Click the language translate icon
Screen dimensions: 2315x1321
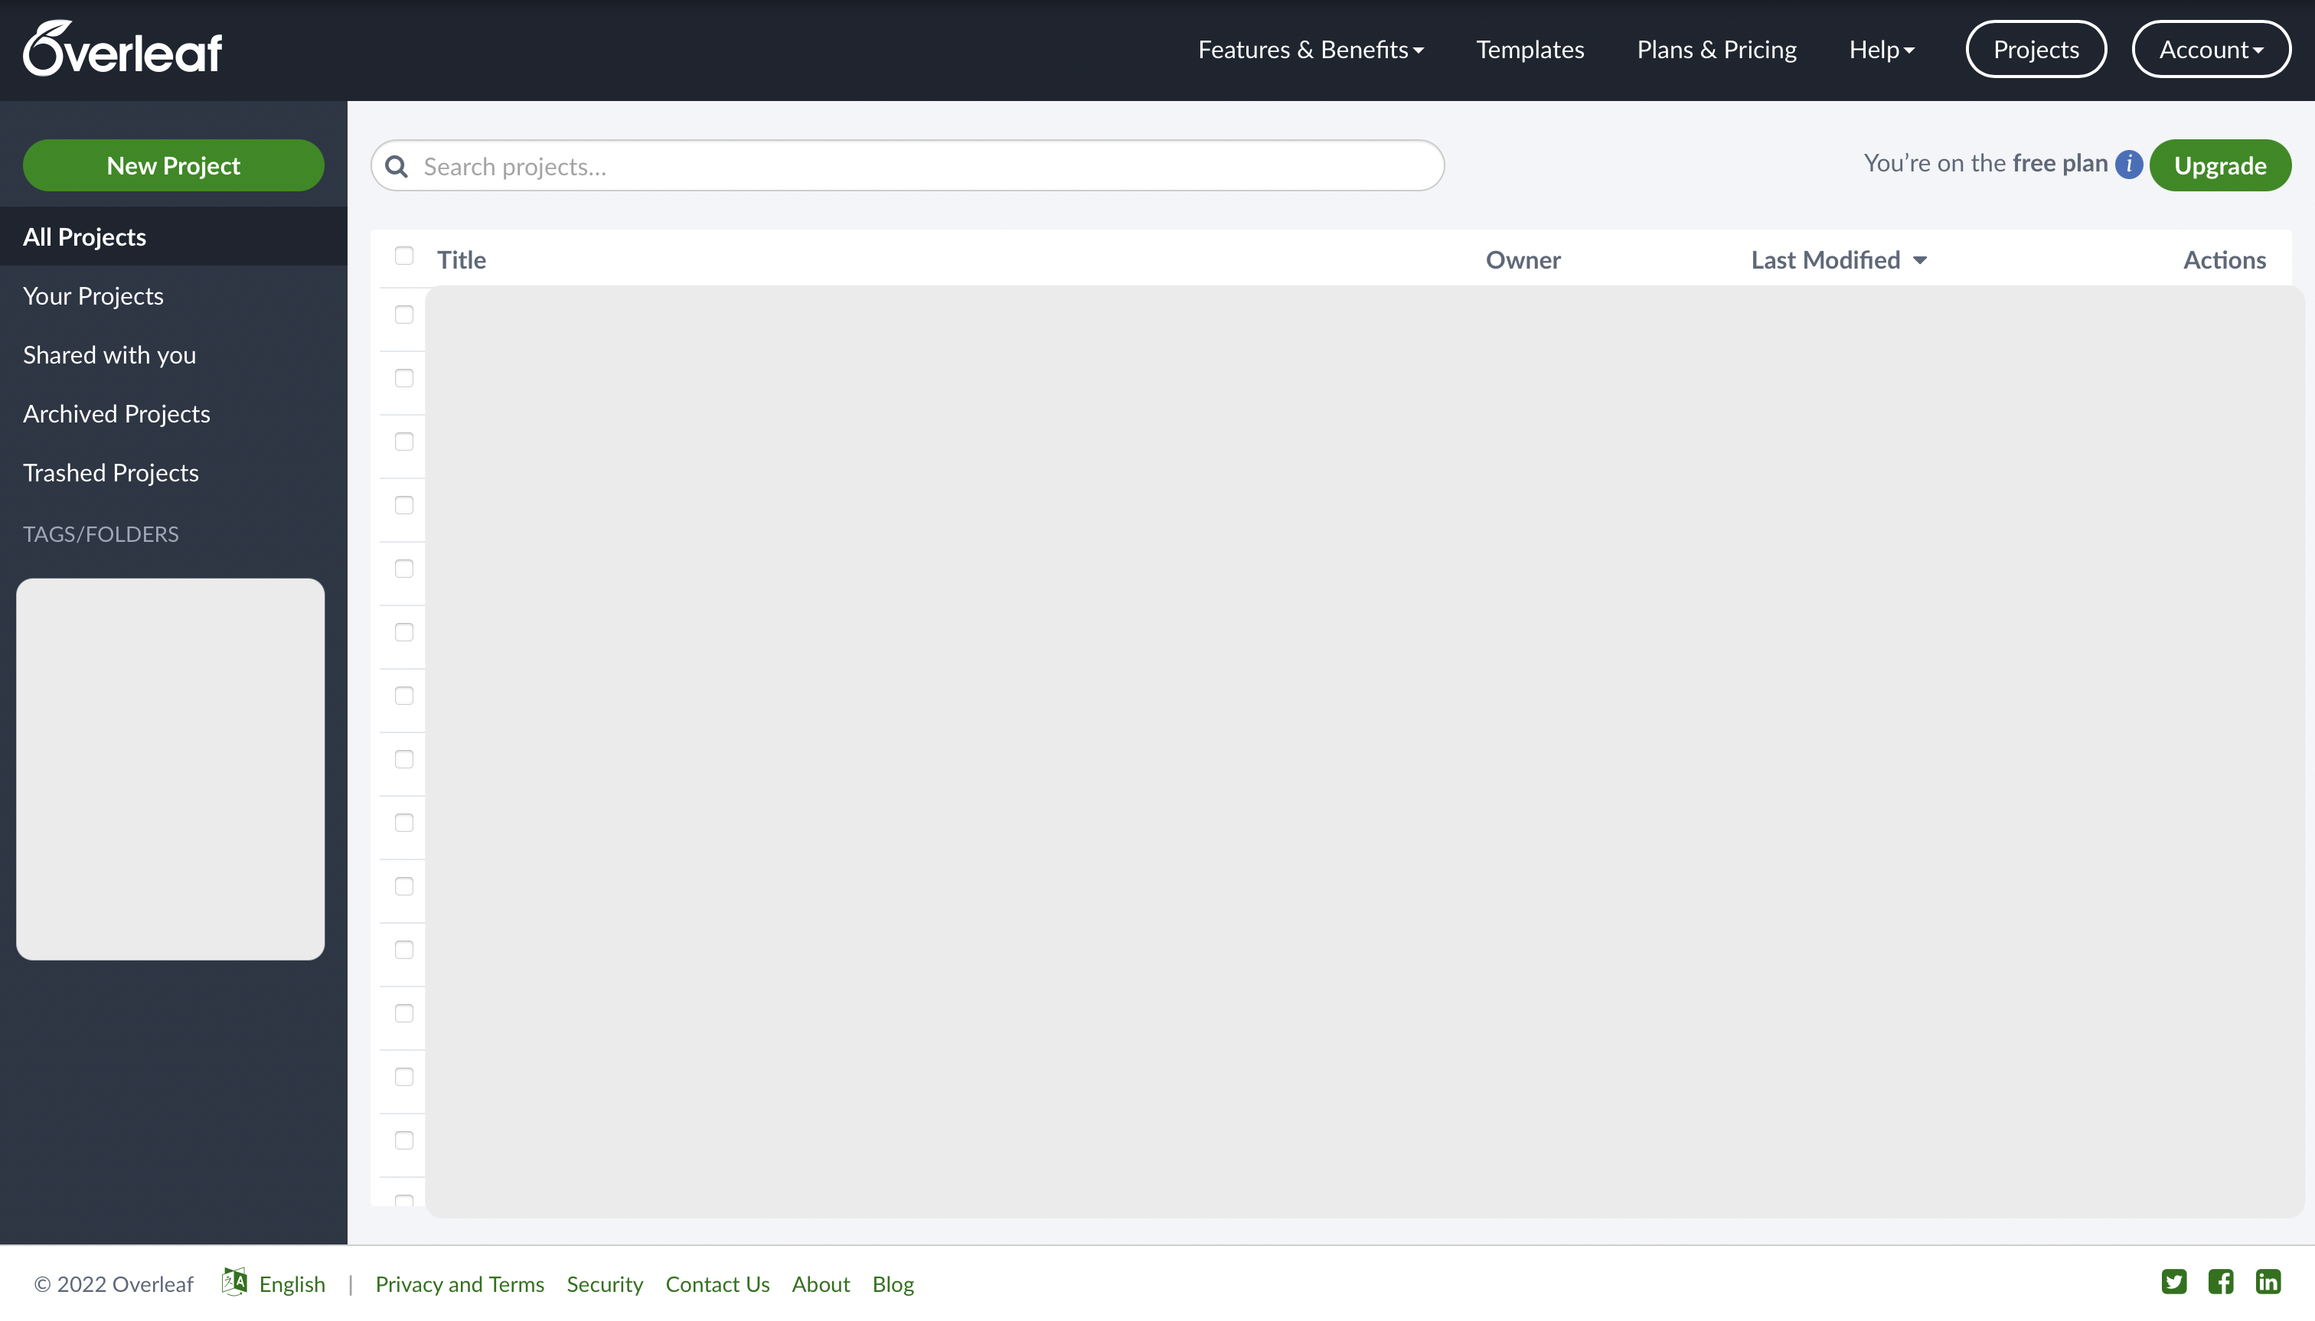coord(234,1281)
